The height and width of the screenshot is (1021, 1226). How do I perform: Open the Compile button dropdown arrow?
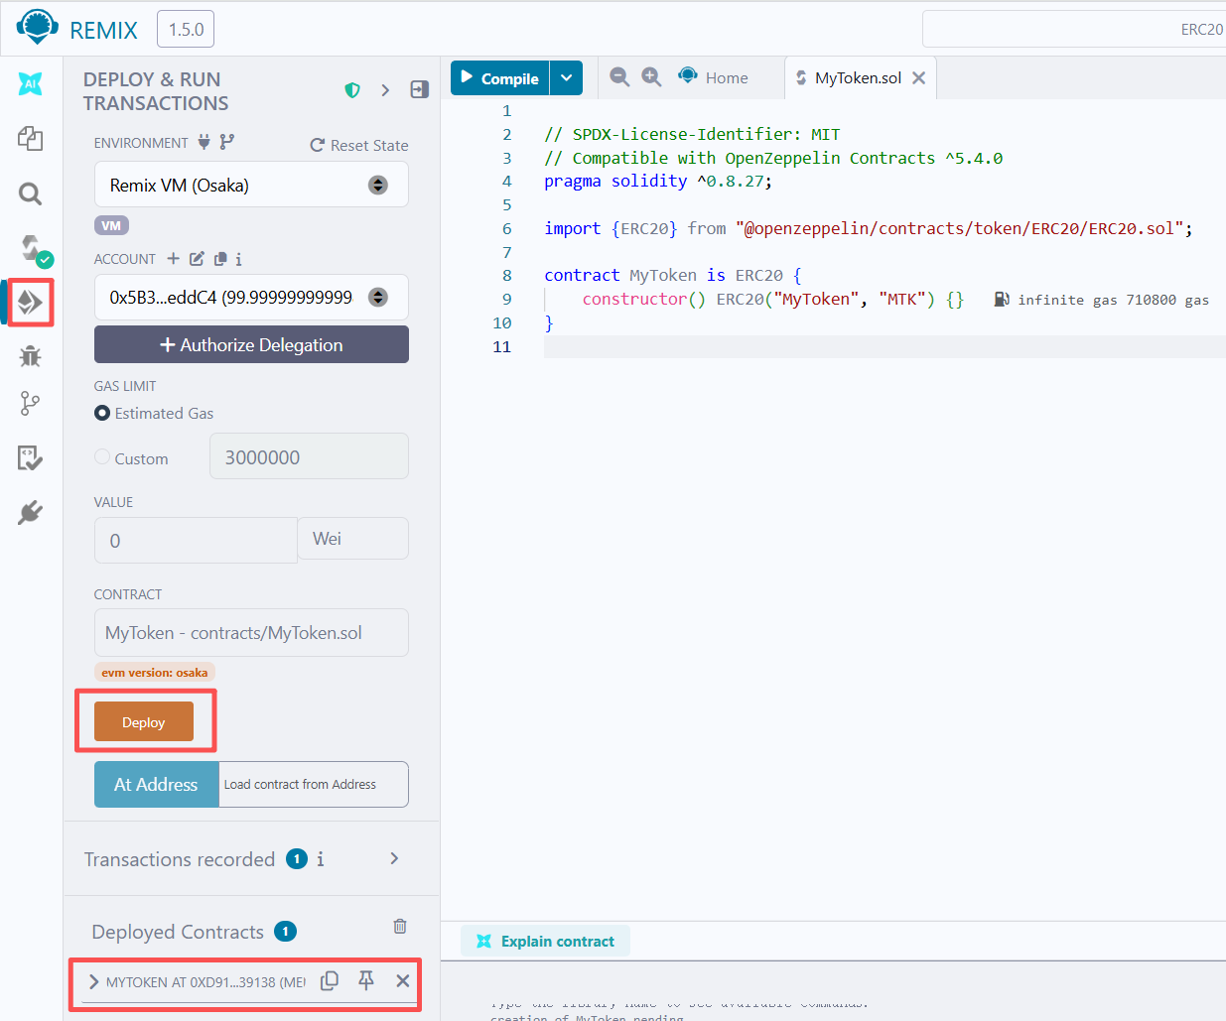pyautogui.click(x=566, y=78)
